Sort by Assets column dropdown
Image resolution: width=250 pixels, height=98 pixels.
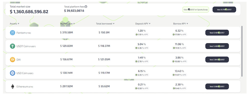tap(14, 24)
